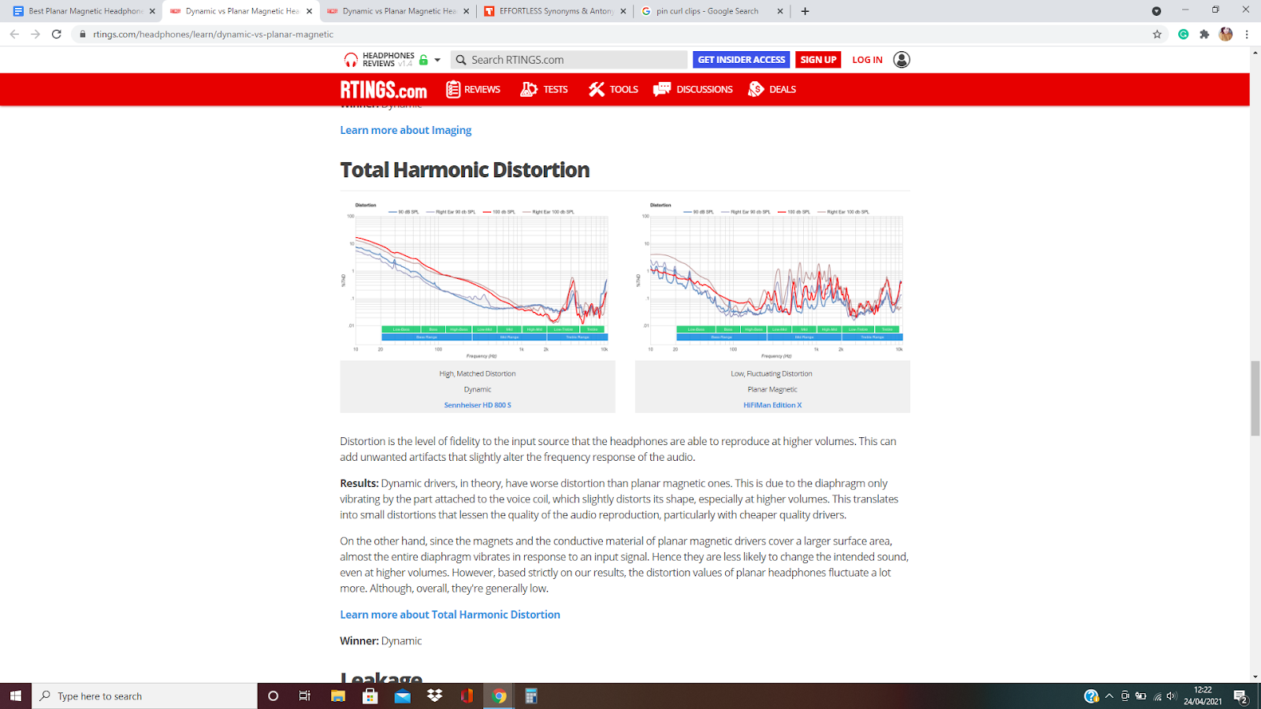Open Learn more about Imaging link
The width and height of the screenshot is (1261, 709).
point(406,130)
